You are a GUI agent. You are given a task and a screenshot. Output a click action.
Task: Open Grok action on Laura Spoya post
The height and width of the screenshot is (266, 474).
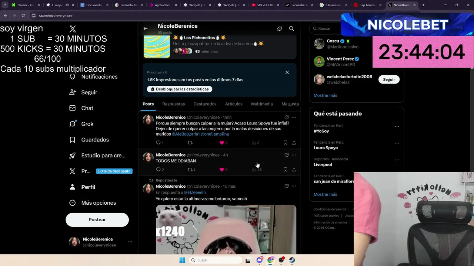(286, 117)
